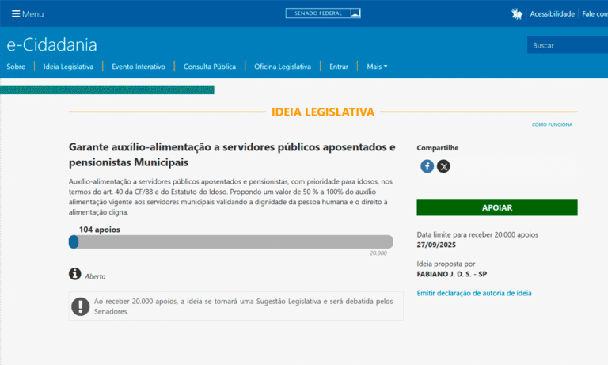Open Emitir declaração de autoria de ideia
Screen dimensions: 608x365
tap(474, 293)
